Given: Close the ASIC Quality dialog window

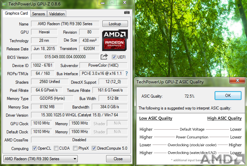Looking at the screenshot, I should pos(237,80).
